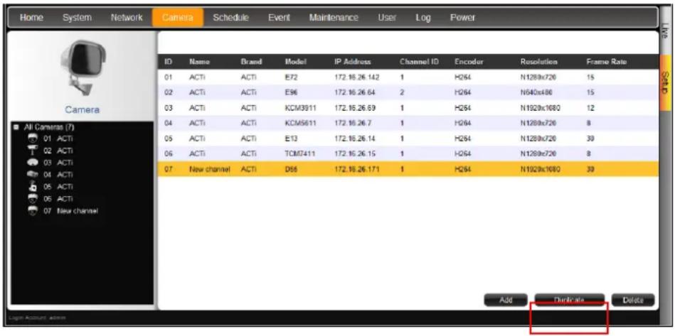Click the IP Address column header
Viewport: 675px width, 336px height.
353,62
